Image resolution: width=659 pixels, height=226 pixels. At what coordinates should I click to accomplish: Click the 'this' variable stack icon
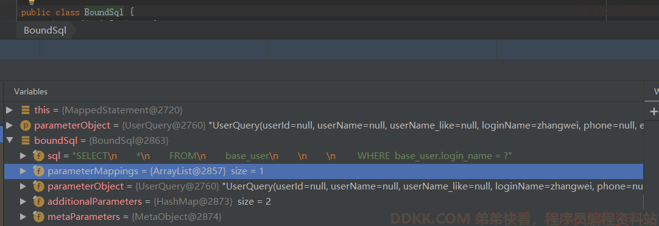pos(25,110)
